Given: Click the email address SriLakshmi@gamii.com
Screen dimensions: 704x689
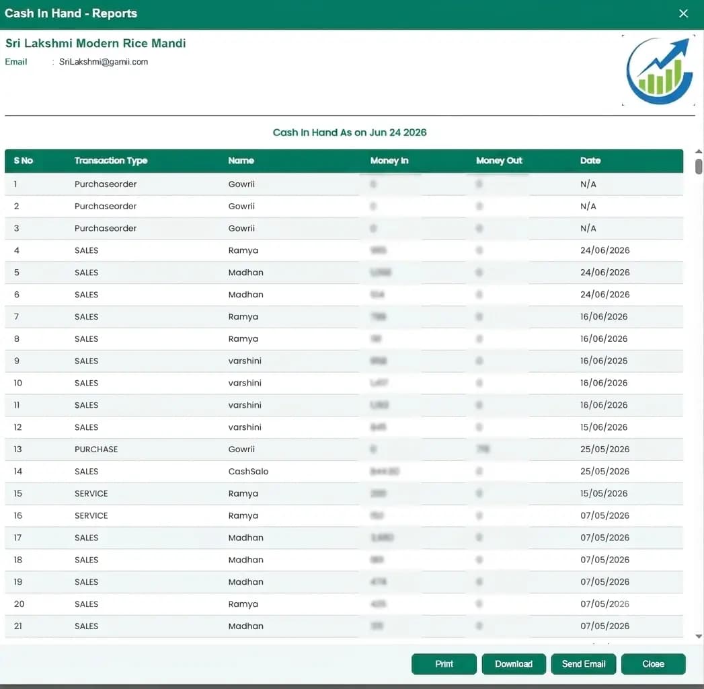Looking at the screenshot, I should click(104, 62).
